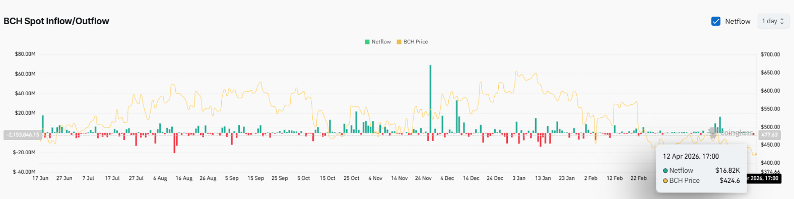The height and width of the screenshot is (199, 794).
Task: Click the 5 Oct date label
Action: [304, 178]
